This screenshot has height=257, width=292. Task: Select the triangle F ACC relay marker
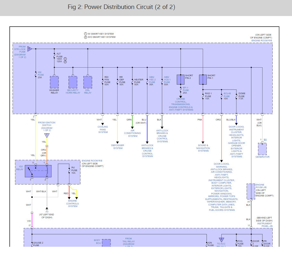[221, 240]
